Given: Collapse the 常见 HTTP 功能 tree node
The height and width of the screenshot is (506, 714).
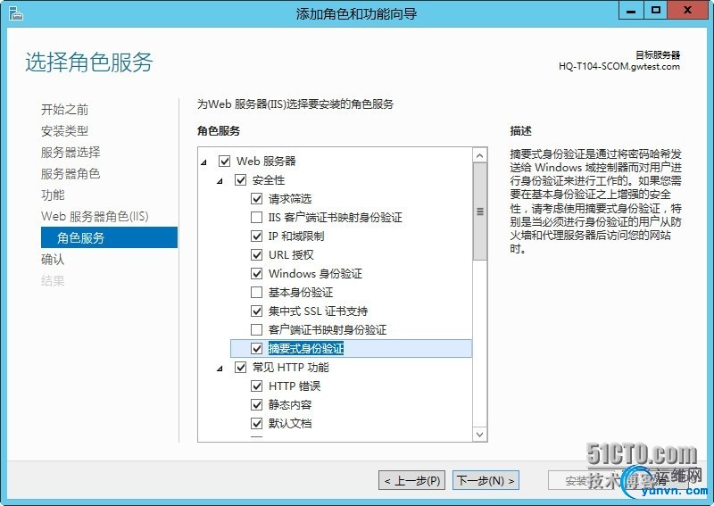Looking at the screenshot, I should pos(220,369).
